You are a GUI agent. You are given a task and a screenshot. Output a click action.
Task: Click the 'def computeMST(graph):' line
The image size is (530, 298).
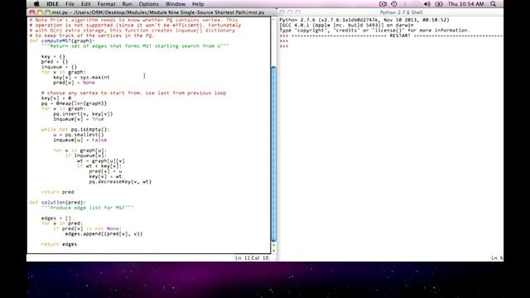pos(62,41)
